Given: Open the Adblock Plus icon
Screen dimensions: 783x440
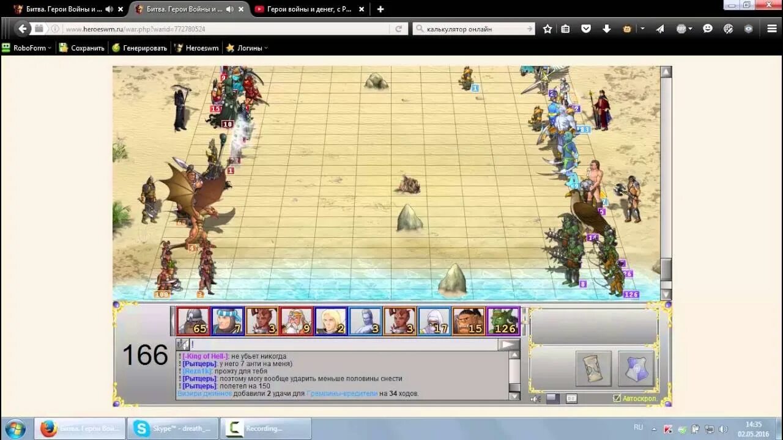Looking at the screenshot, I should coord(681,29).
